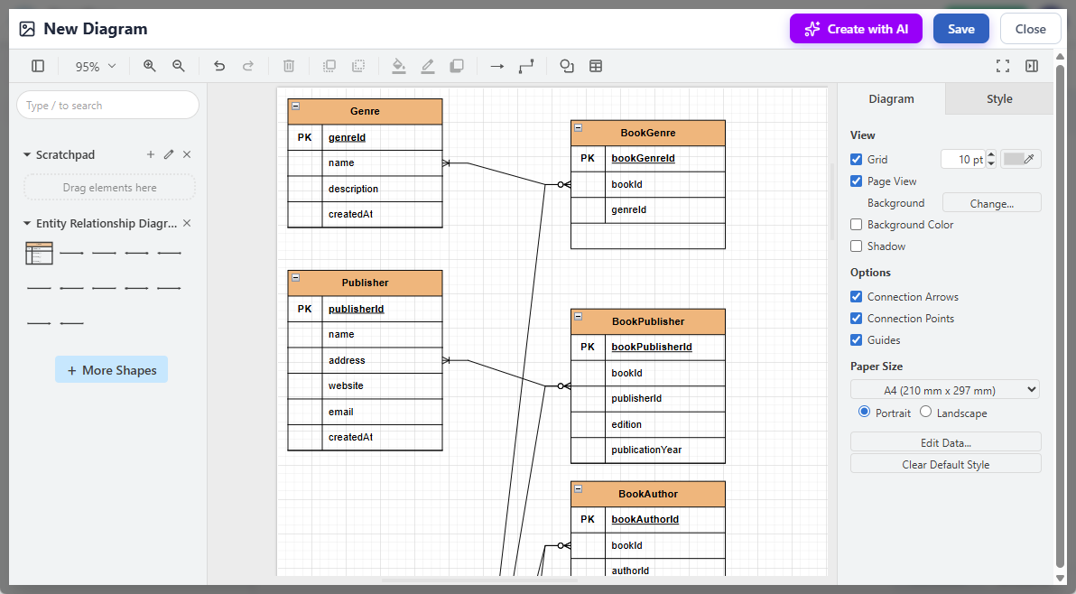
Task: Select the Zoom In tool
Action: coord(149,65)
